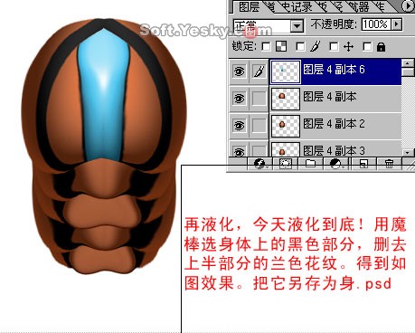Open the layers panel flyout menu
415x333 pixels.
pos(409,6)
